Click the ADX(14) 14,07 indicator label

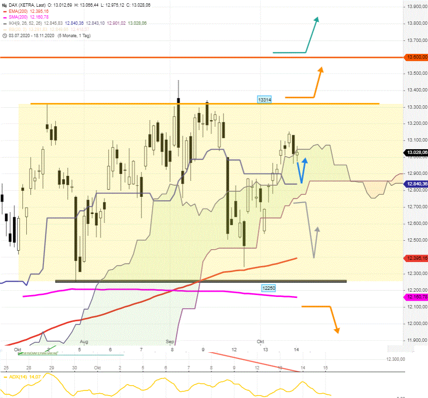click(x=25, y=377)
